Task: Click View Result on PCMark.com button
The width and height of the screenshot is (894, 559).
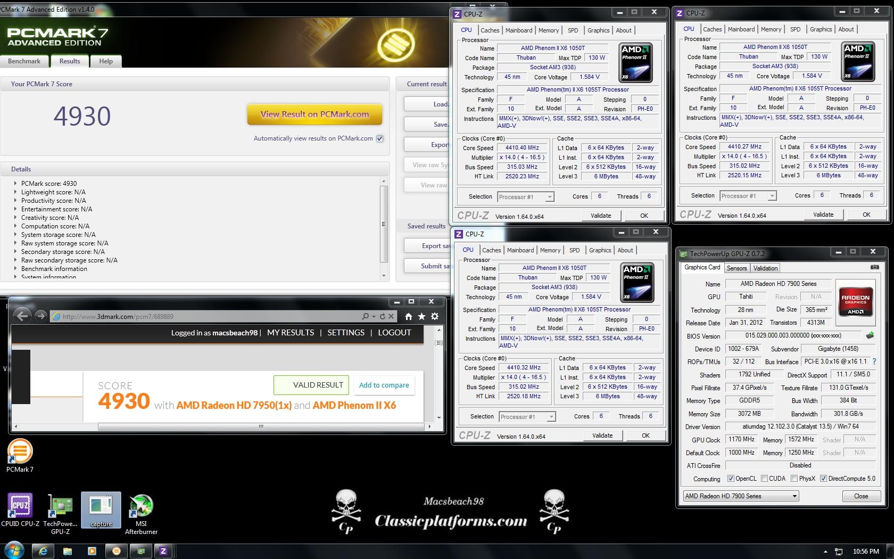Action: (x=314, y=114)
